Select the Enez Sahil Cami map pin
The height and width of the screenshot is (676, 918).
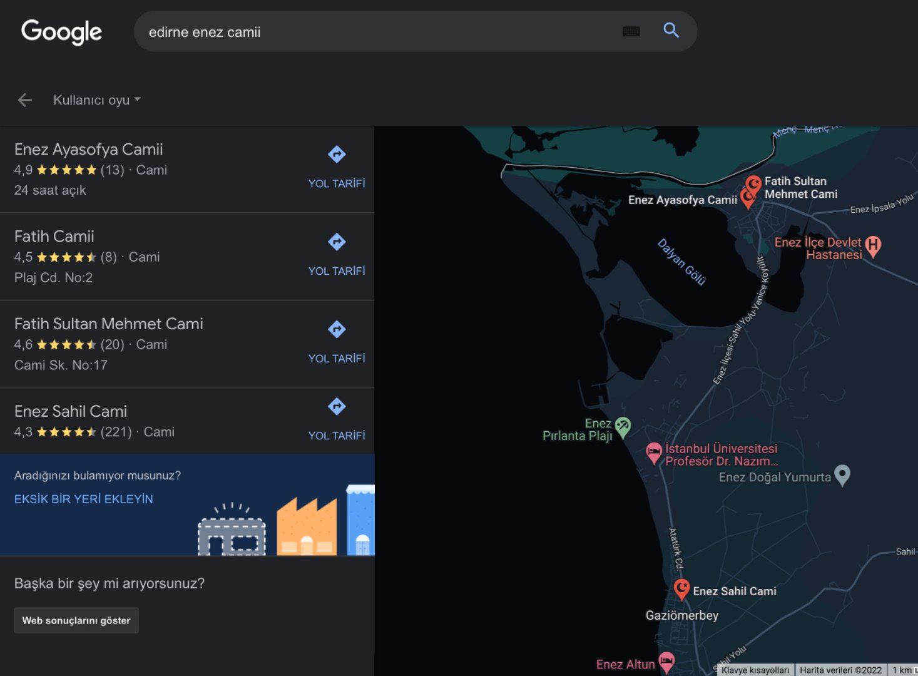[681, 590]
